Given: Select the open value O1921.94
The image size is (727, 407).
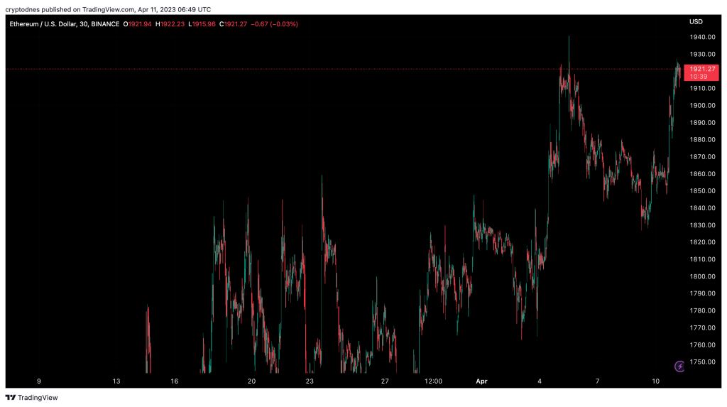Looking at the screenshot, I should pos(139,24).
